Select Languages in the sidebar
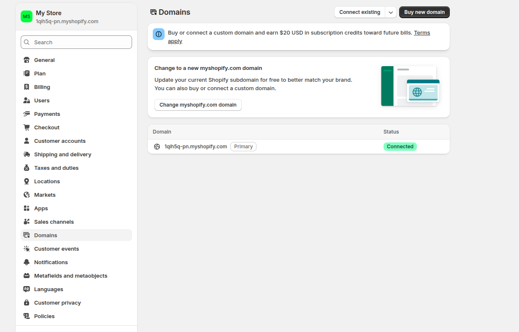The height and width of the screenshot is (332, 519). point(76,289)
